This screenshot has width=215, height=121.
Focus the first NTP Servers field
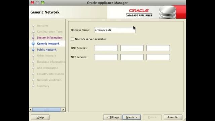tap(106, 57)
